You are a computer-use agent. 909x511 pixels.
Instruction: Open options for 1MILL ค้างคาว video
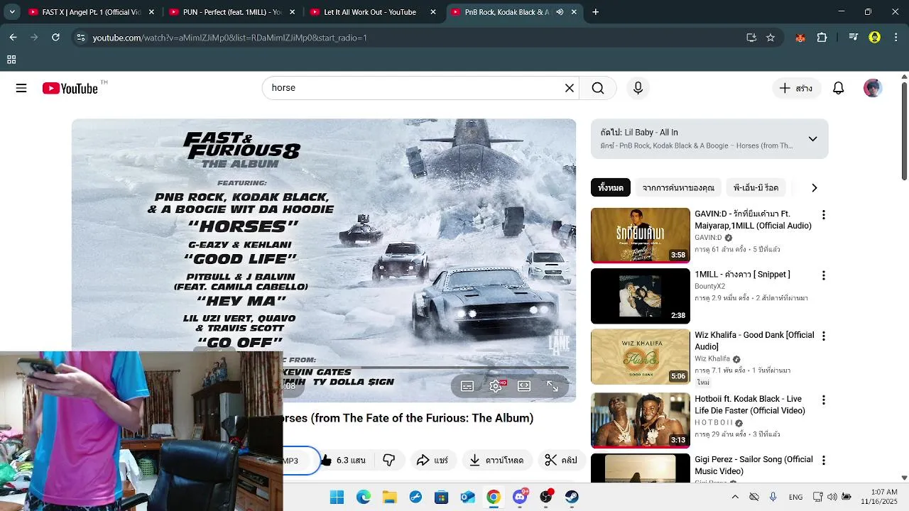pyautogui.click(x=824, y=275)
